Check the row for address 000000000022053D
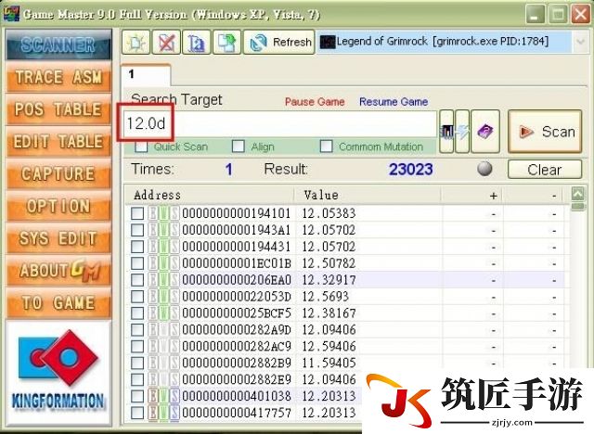 137,296
